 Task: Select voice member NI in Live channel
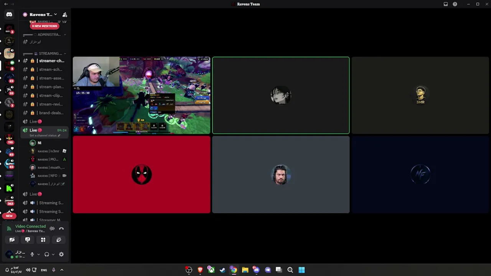coord(48,143)
